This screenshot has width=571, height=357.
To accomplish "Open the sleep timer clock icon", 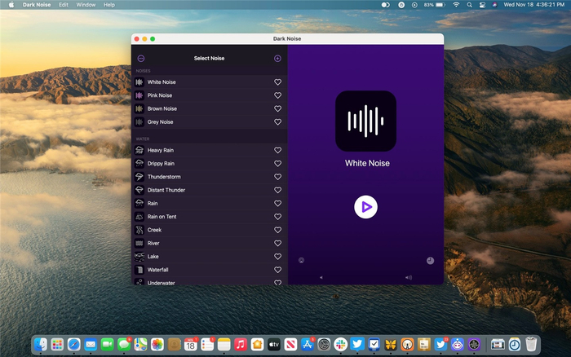I will coord(430,261).
